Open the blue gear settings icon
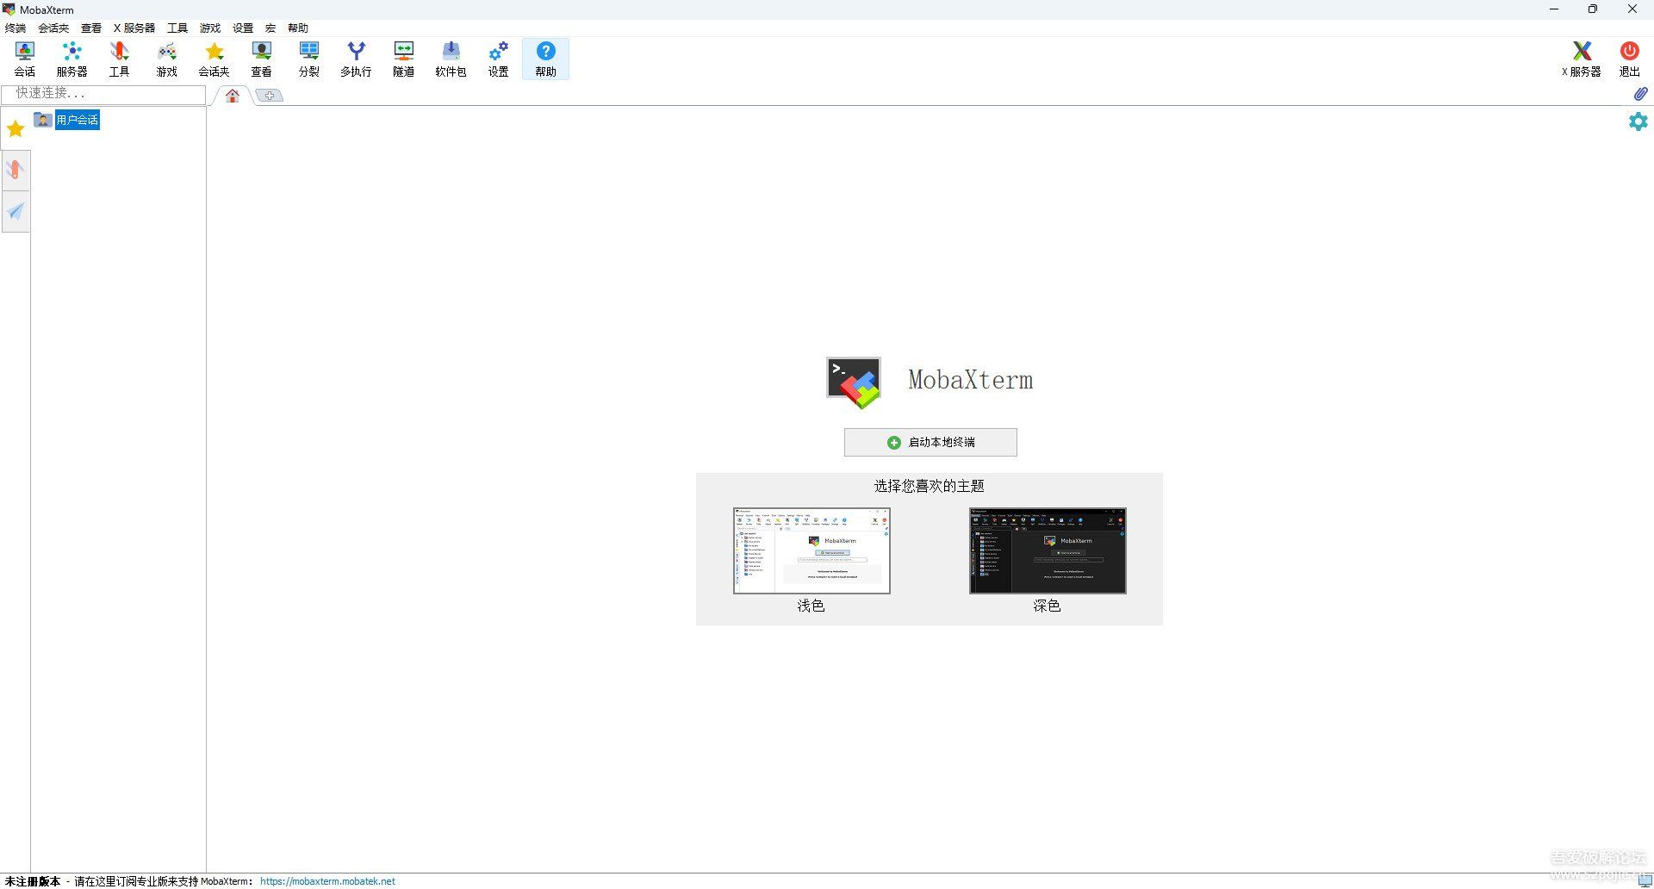The height and width of the screenshot is (889, 1654). 1638,121
